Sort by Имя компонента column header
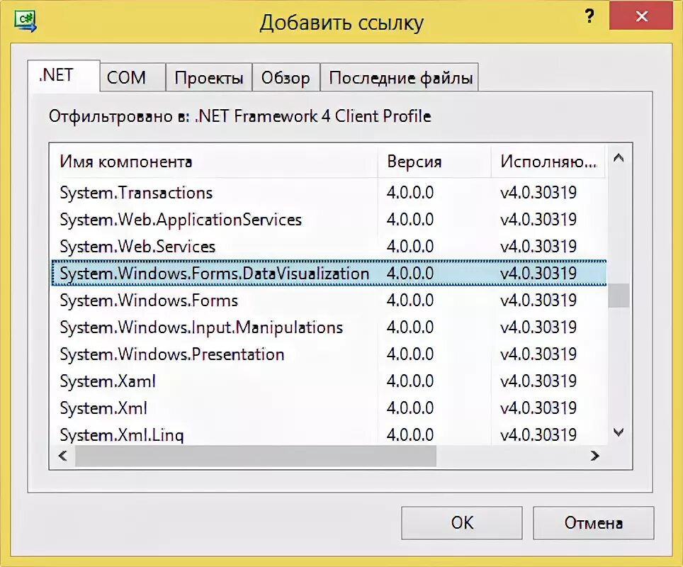 click(213, 162)
